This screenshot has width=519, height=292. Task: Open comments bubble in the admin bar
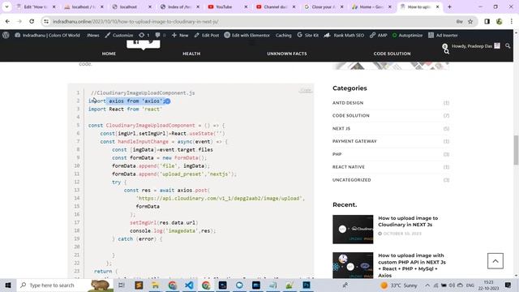point(161,35)
